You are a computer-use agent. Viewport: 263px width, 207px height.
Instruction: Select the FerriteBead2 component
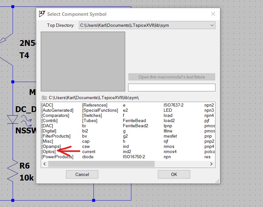point(136,126)
